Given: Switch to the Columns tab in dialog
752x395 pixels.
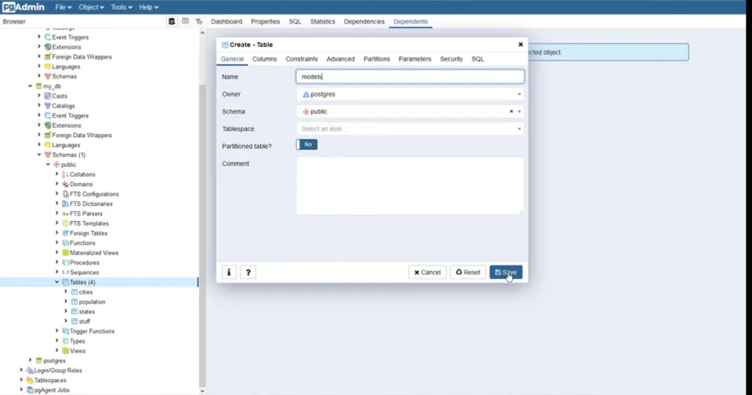Looking at the screenshot, I should pyautogui.click(x=265, y=59).
